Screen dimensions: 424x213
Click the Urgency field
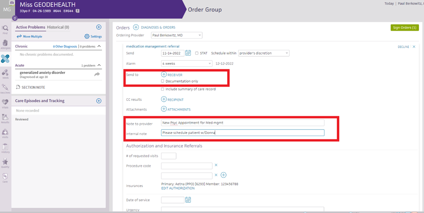coord(243,209)
